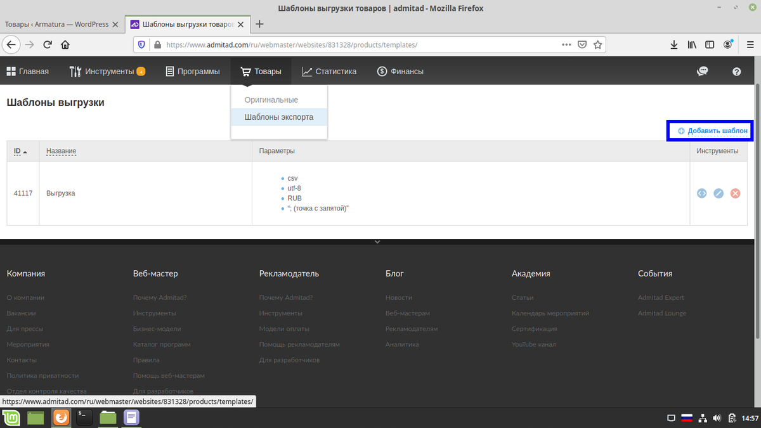
Task: Open the Финансы menu
Action: pos(400,71)
